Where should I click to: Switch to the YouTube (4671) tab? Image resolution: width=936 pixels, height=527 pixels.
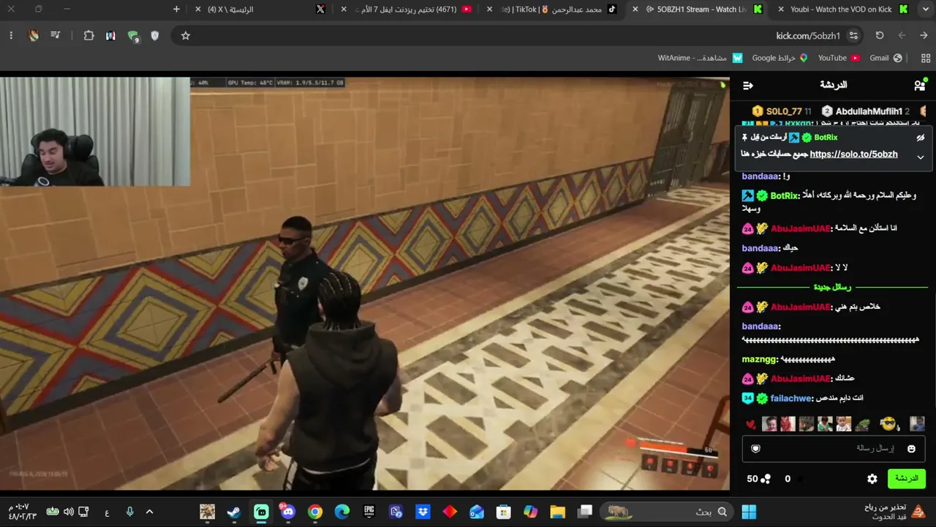[407, 10]
